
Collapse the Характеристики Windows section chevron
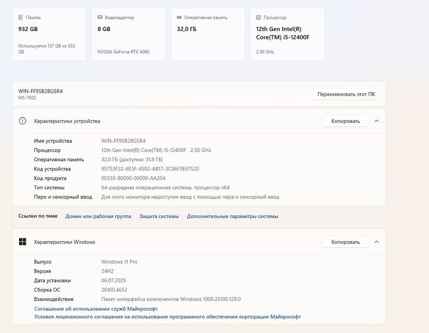click(377, 242)
